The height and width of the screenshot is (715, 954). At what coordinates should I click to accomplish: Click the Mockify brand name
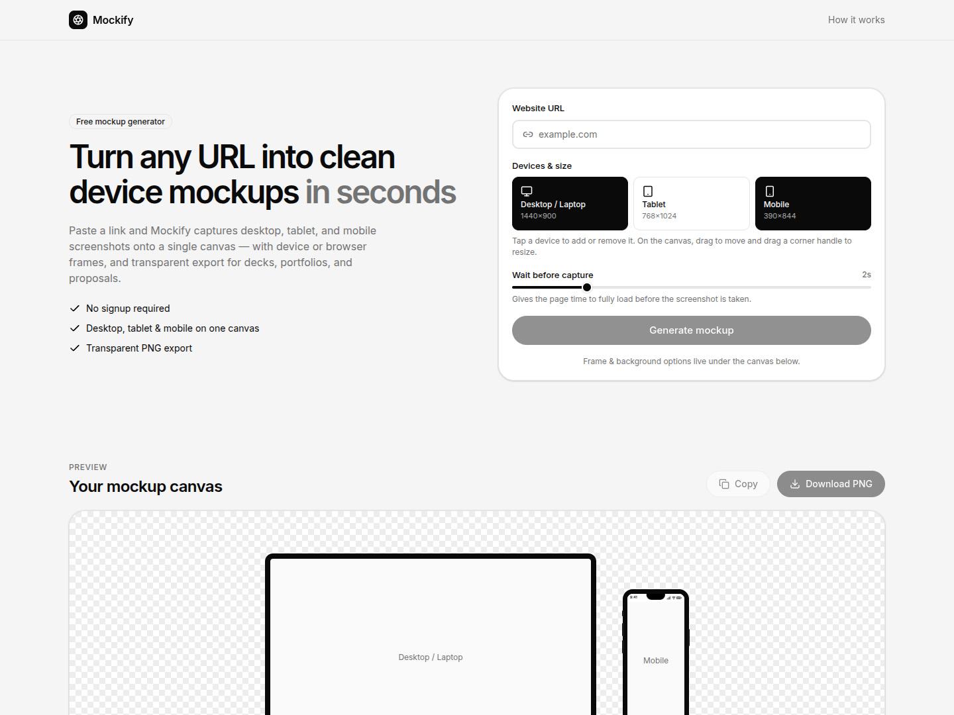(x=113, y=20)
